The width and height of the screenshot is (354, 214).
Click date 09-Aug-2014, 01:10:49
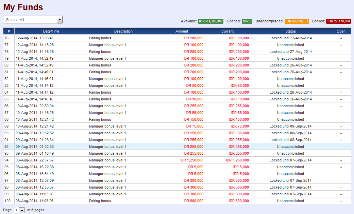(x=35, y=153)
